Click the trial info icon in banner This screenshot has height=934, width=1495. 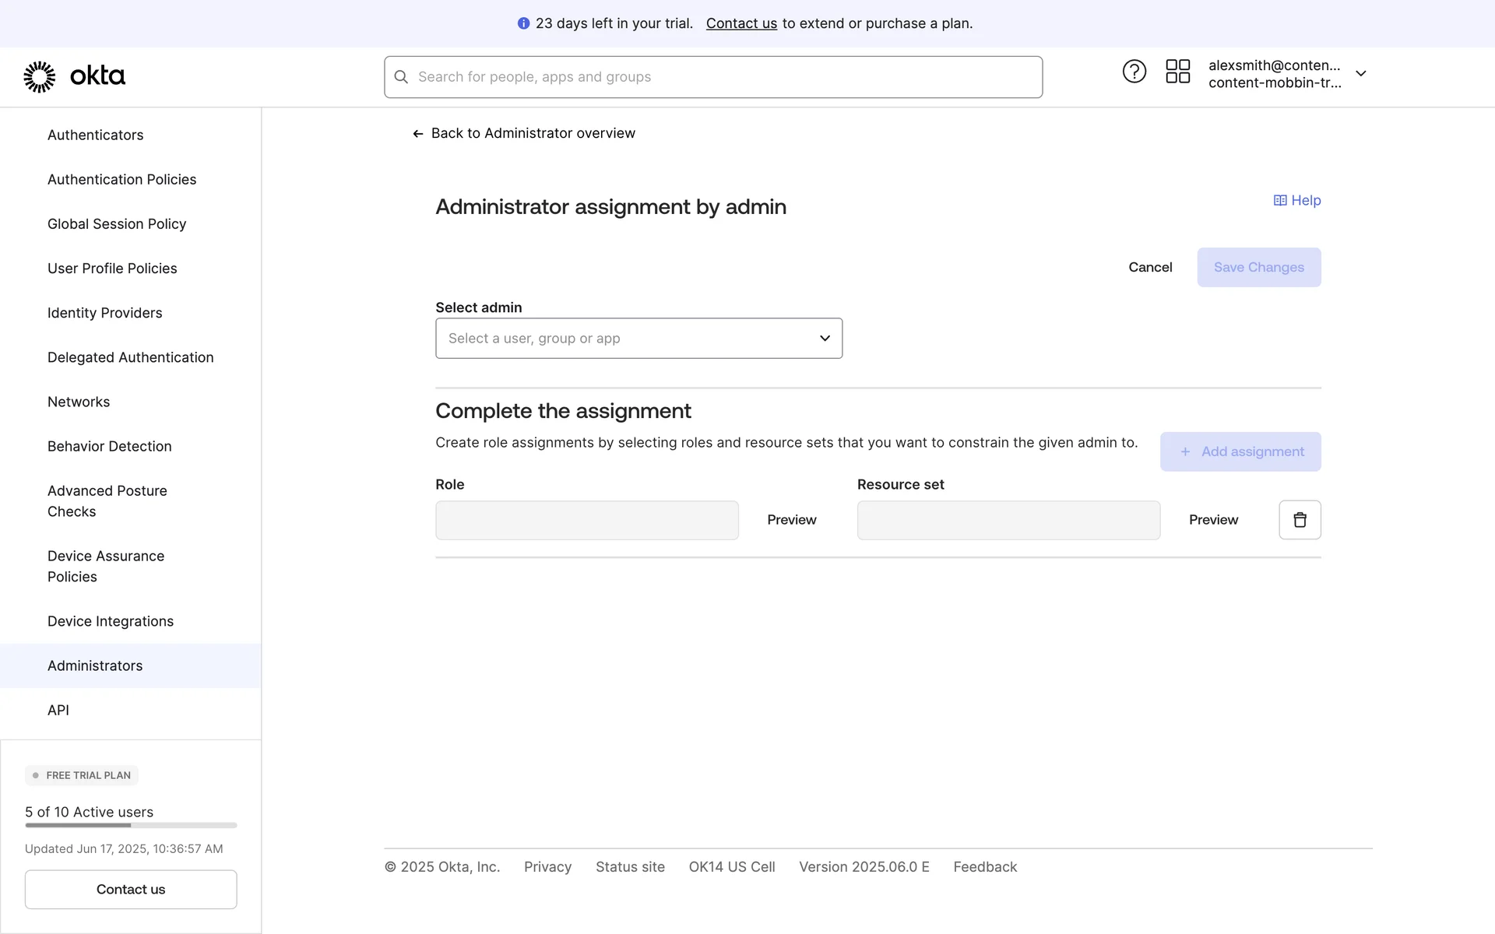click(x=523, y=23)
